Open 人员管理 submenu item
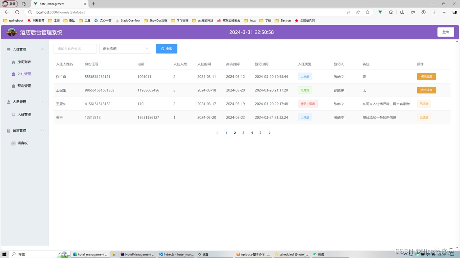This screenshot has width=460, height=258. [24, 115]
